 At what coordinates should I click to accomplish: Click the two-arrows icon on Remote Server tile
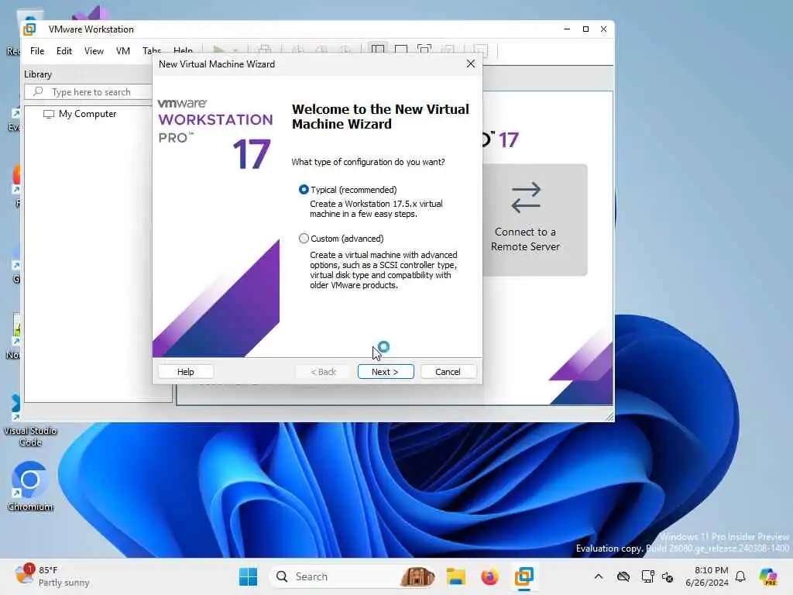coord(526,198)
